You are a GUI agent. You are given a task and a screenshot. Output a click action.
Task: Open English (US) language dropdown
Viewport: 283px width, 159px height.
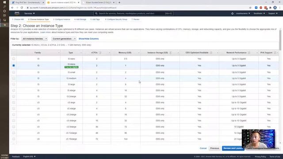point(29,156)
